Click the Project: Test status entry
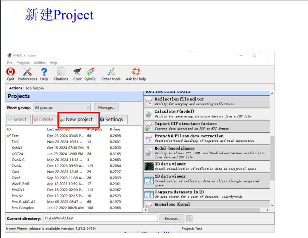 (192, 229)
